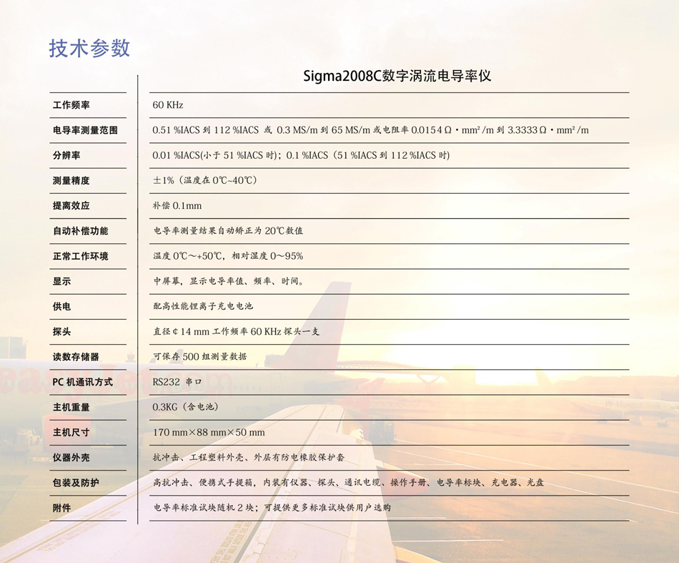679x563 pixels.
Task: Click the heading "技术参数"
Action: (89, 48)
